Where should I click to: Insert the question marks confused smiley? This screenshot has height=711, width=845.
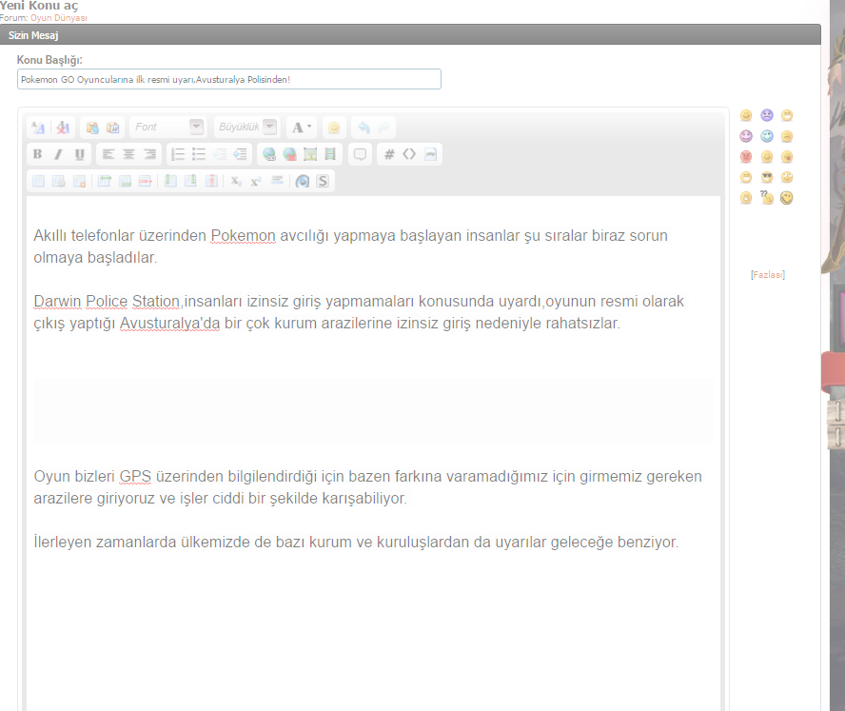pos(766,197)
